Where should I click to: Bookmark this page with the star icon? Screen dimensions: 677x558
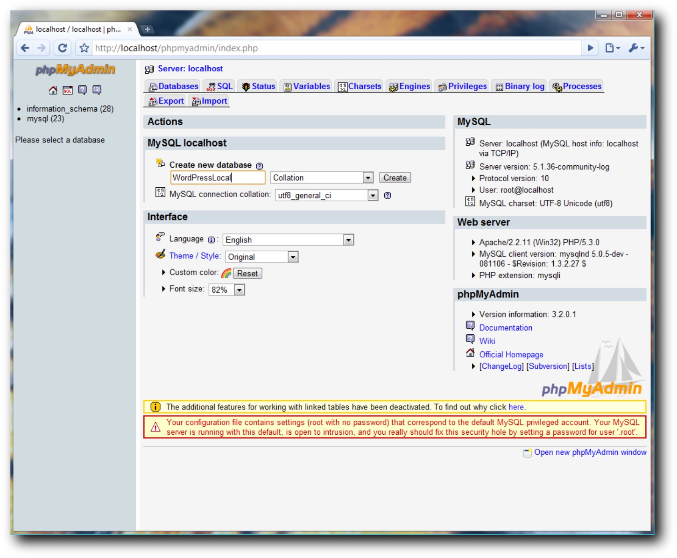click(x=84, y=48)
